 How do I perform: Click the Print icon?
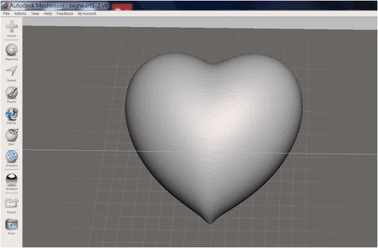(11, 225)
